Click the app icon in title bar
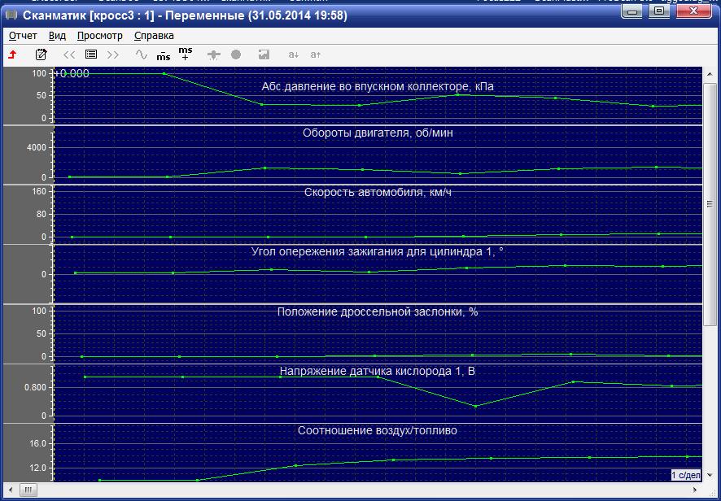721x501 pixels. click(11, 15)
